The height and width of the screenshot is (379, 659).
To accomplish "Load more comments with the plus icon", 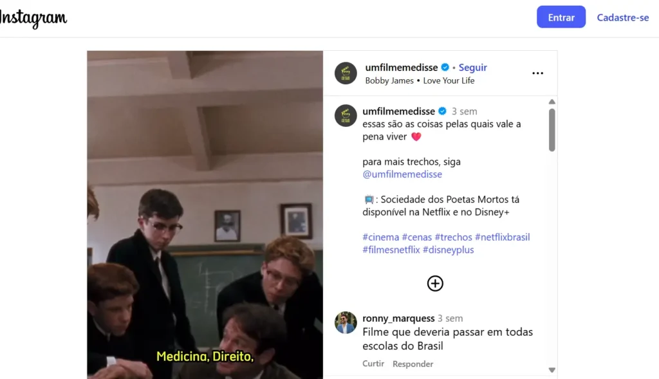I will [435, 284].
